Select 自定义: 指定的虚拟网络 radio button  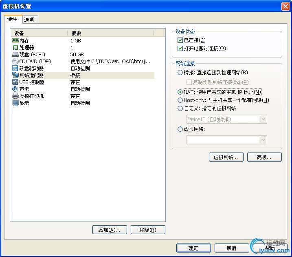click(180, 109)
